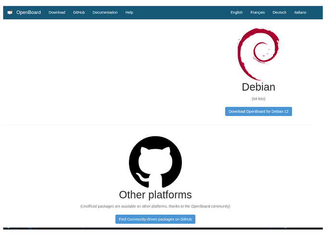Click the Other platforms heading
Viewport: 330px width, 240px height.
click(x=155, y=195)
